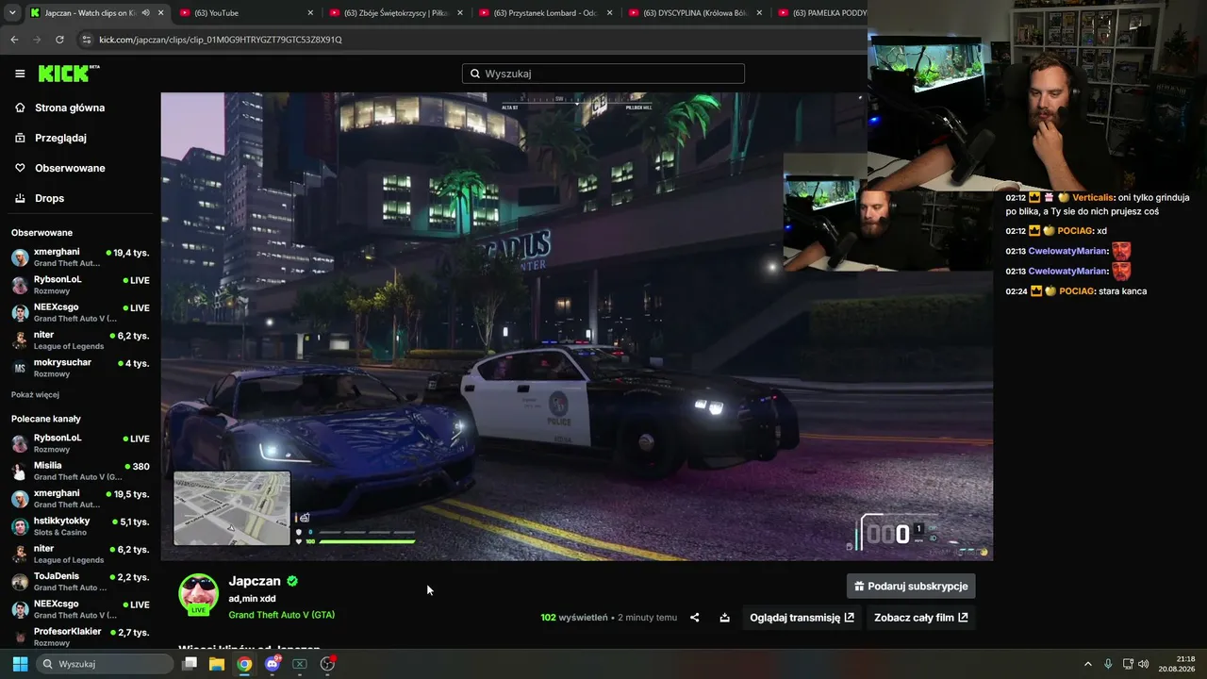The image size is (1207, 679).
Task: Click the 102 wyświetleń view count
Action: click(574, 618)
